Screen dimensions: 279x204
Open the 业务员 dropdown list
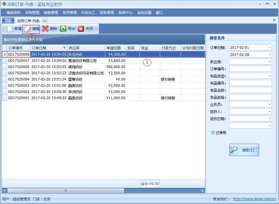point(270,105)
